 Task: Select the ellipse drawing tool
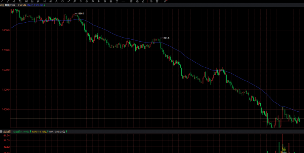pos(62,1)
